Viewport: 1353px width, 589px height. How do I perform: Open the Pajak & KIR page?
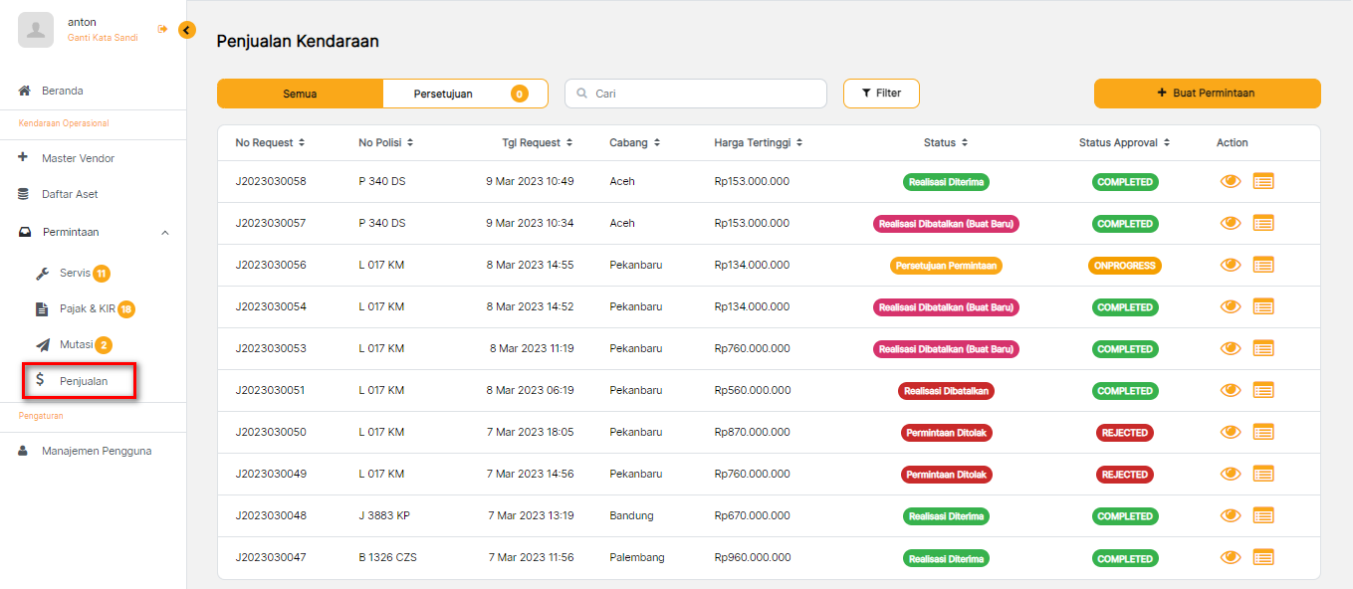88,308
